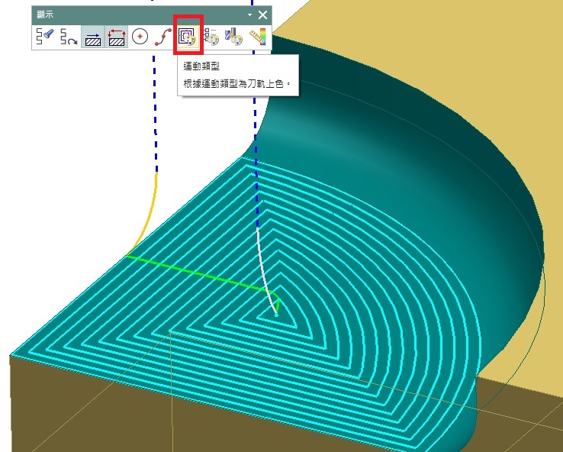
Task: Toggle the show non-cutting moves icon
Action: [117, 37]
